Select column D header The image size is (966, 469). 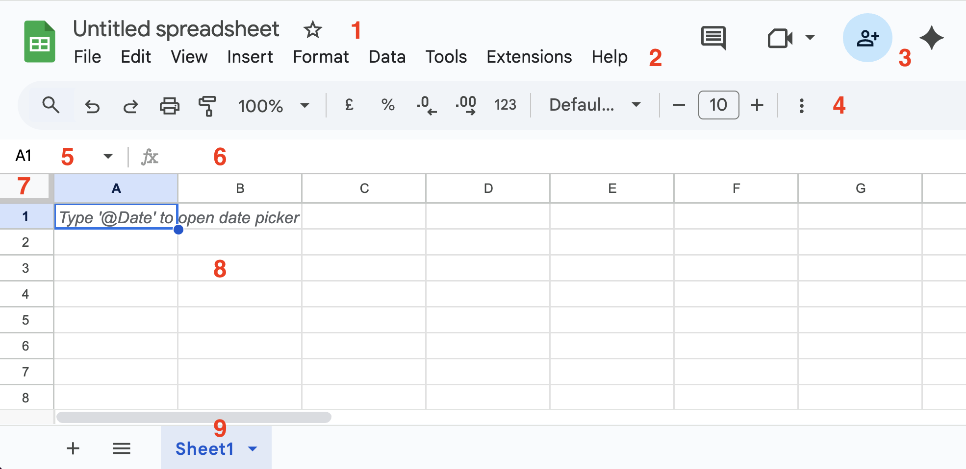[x=488, y=188]
